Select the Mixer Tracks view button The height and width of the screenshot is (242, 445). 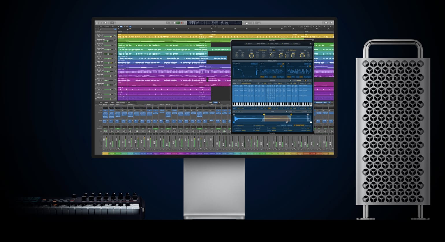click(x=215, y=102)
